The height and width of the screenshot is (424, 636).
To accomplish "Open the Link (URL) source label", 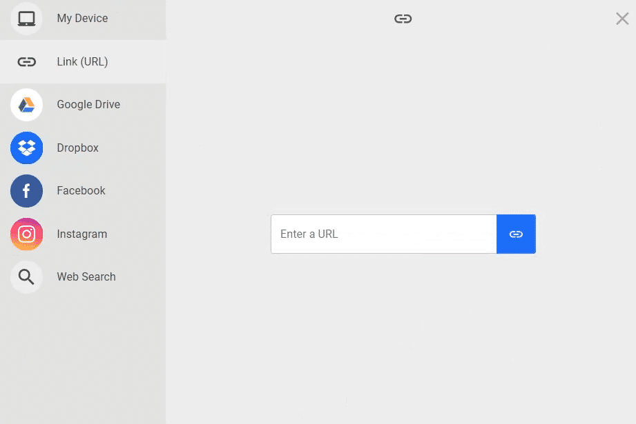I will point(82,61).
